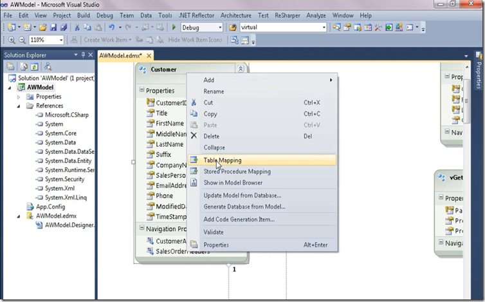Image resolution: width=485 pixels, height=302 pixels.
Task: Collapse the AWModel.edmx tree node
Action: pyautogui.click(x=19, y=216)
